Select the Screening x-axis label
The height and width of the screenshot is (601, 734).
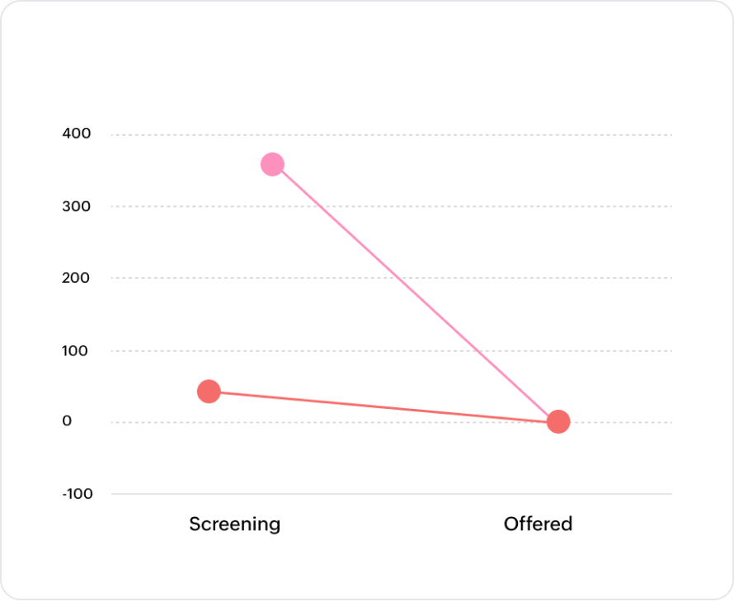tap(234, 524)
